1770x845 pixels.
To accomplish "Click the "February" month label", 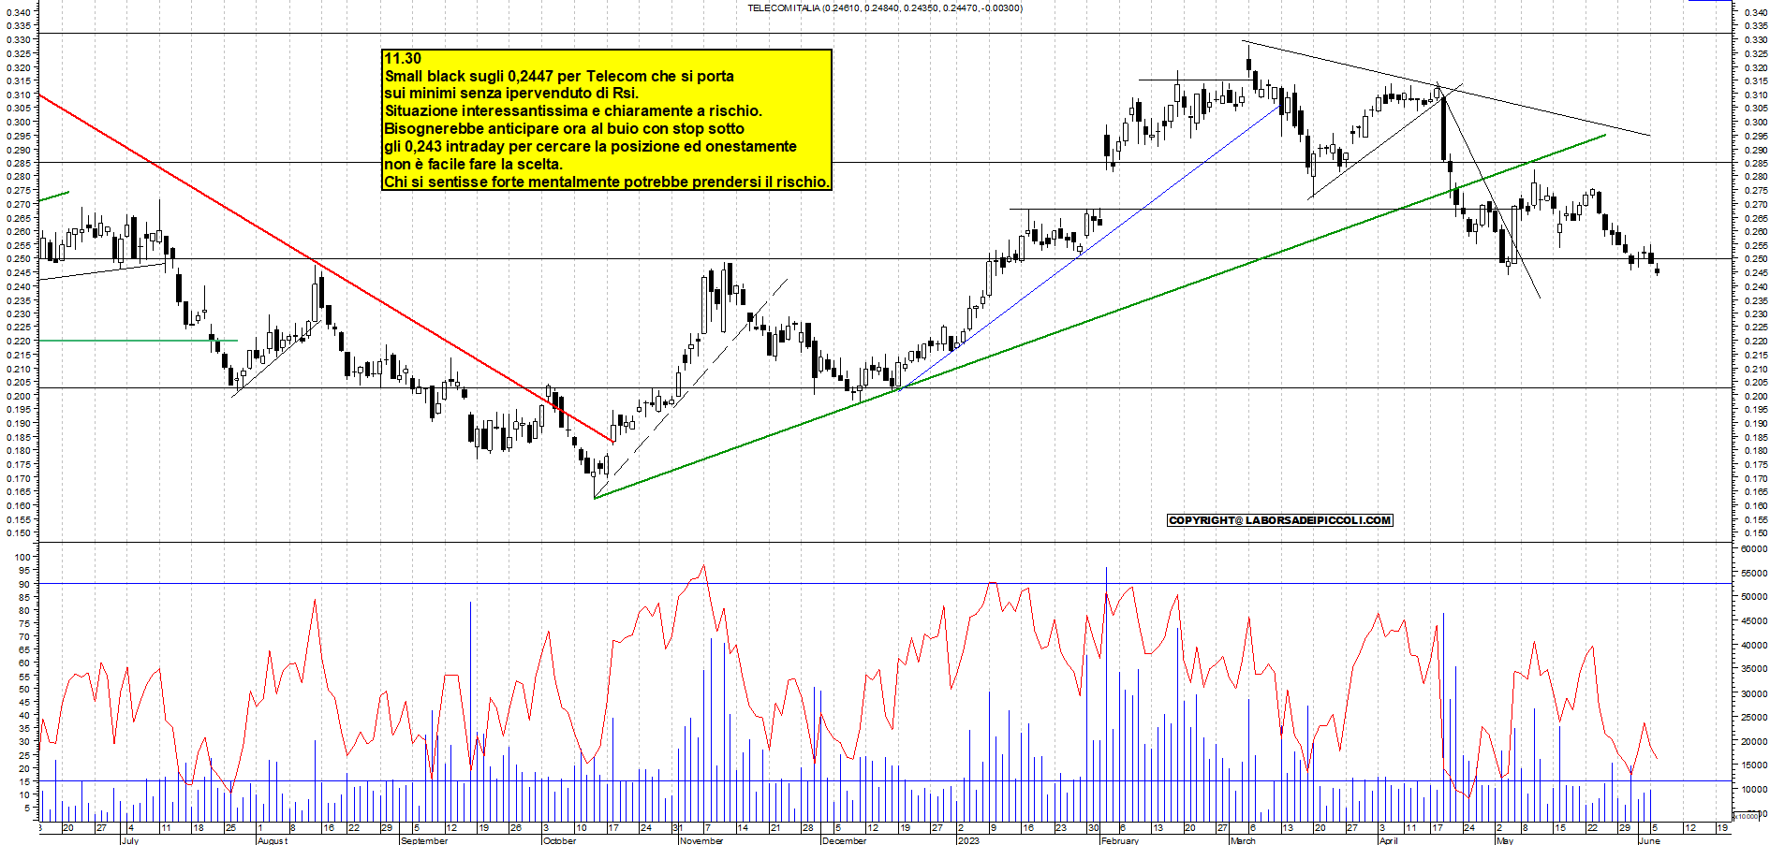I will [1120, 840].
